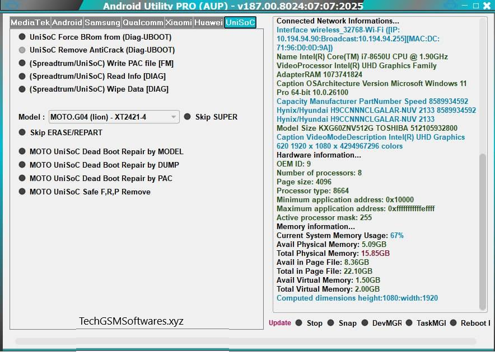This screenshot has height=352, width=495.
Task: Click the 'Number of processors: 8' line
Action: (x=319, y=173)
